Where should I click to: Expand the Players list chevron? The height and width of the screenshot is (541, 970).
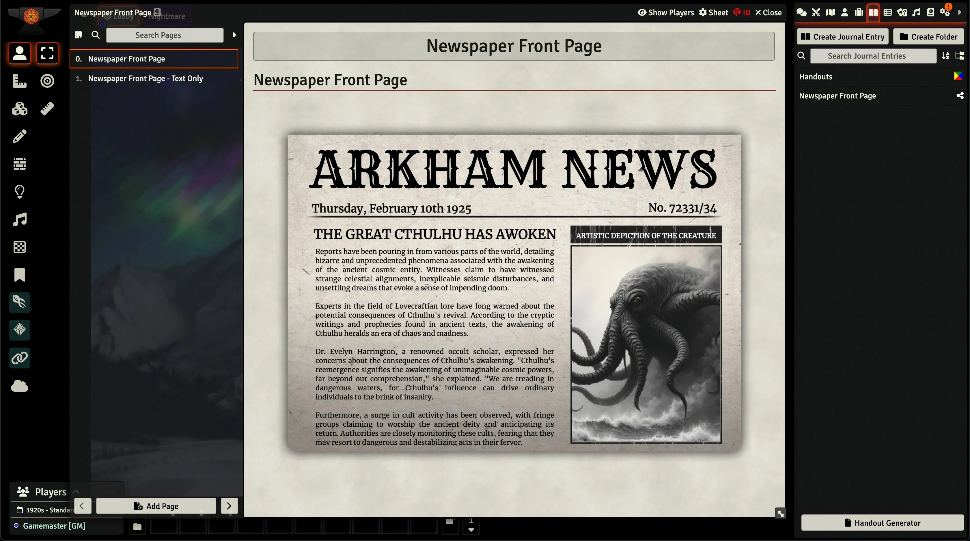[x=76, y=492]
